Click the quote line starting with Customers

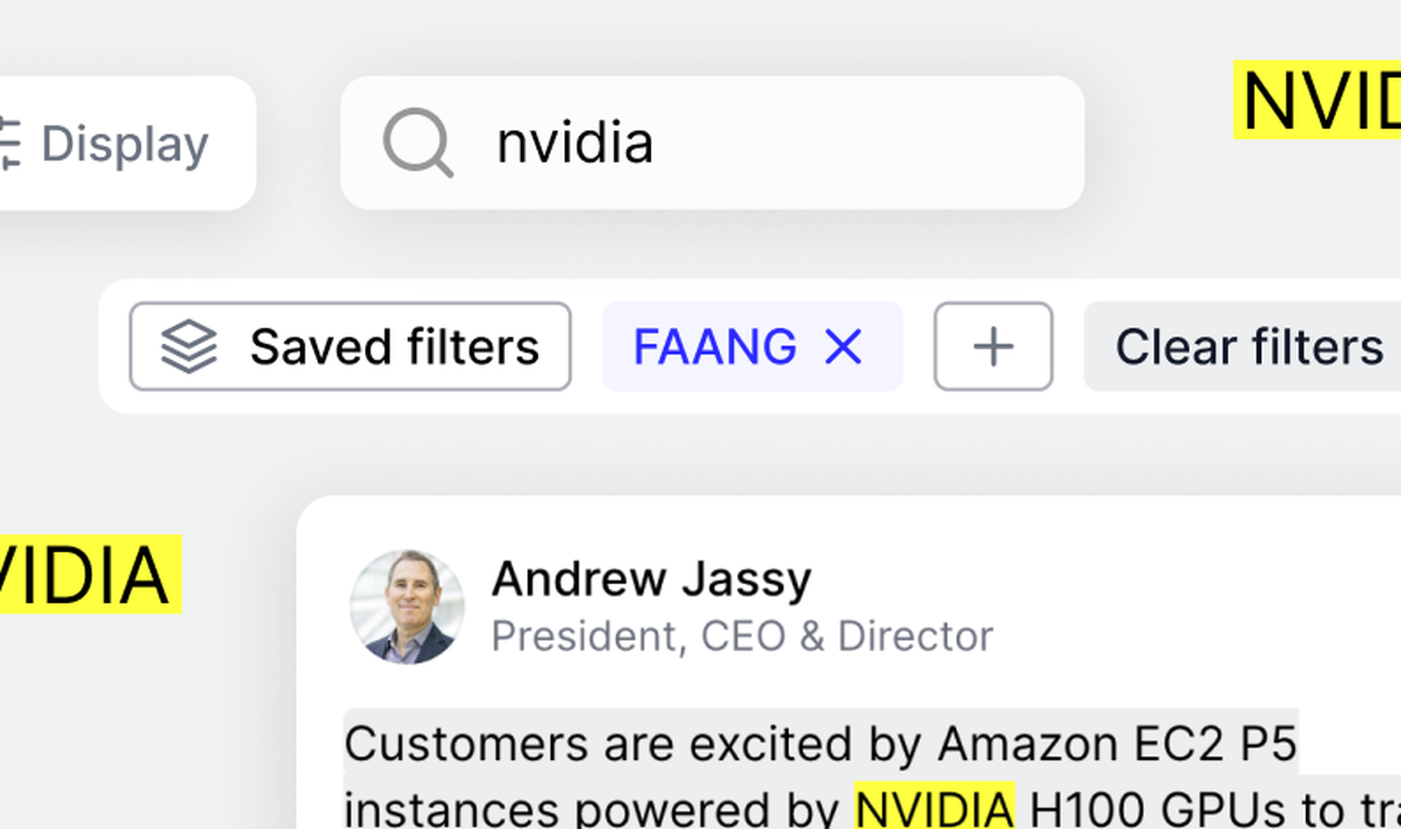pyautogui.click(x=821, y=744)
